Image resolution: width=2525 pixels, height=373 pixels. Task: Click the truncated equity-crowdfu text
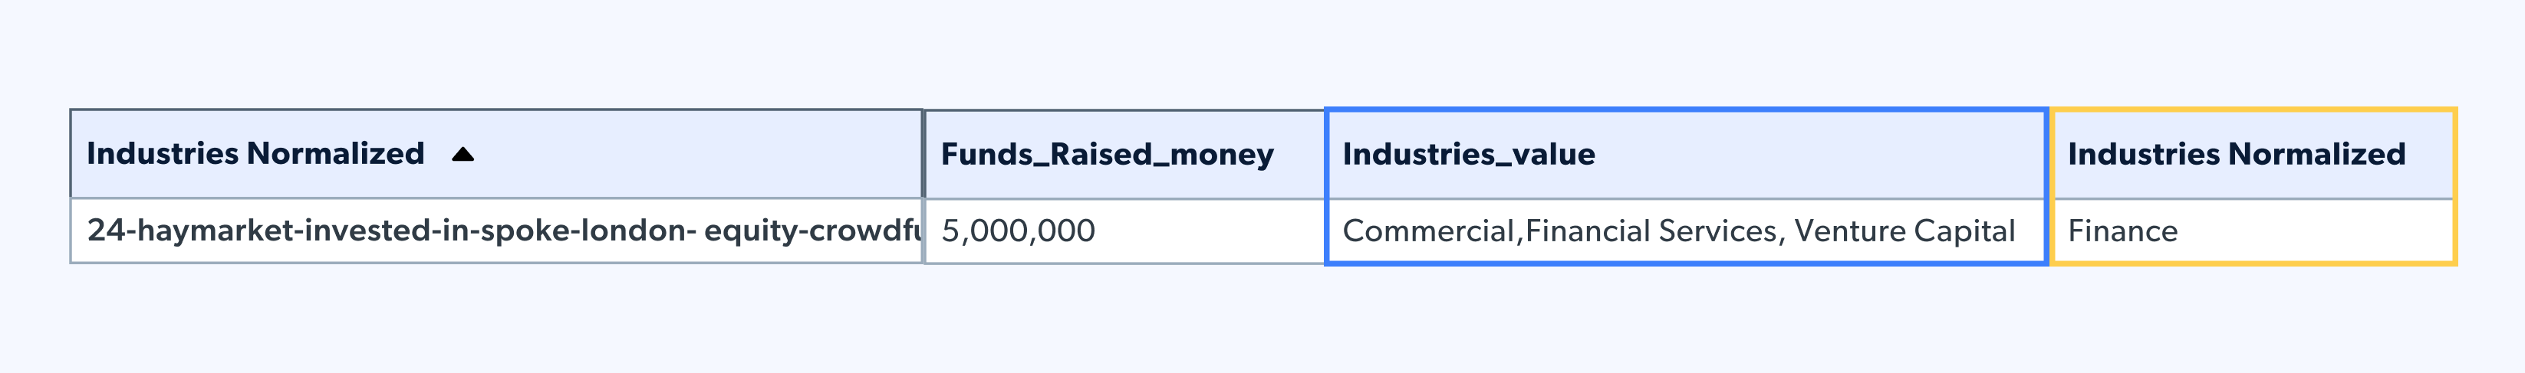click(811, 231)
